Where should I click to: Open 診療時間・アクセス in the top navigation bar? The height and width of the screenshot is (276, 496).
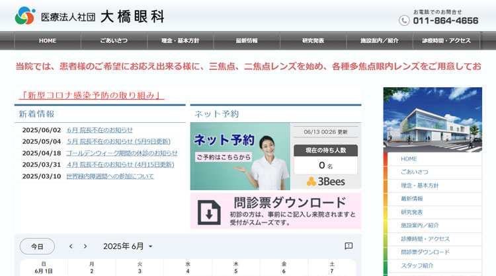(446, 41)
